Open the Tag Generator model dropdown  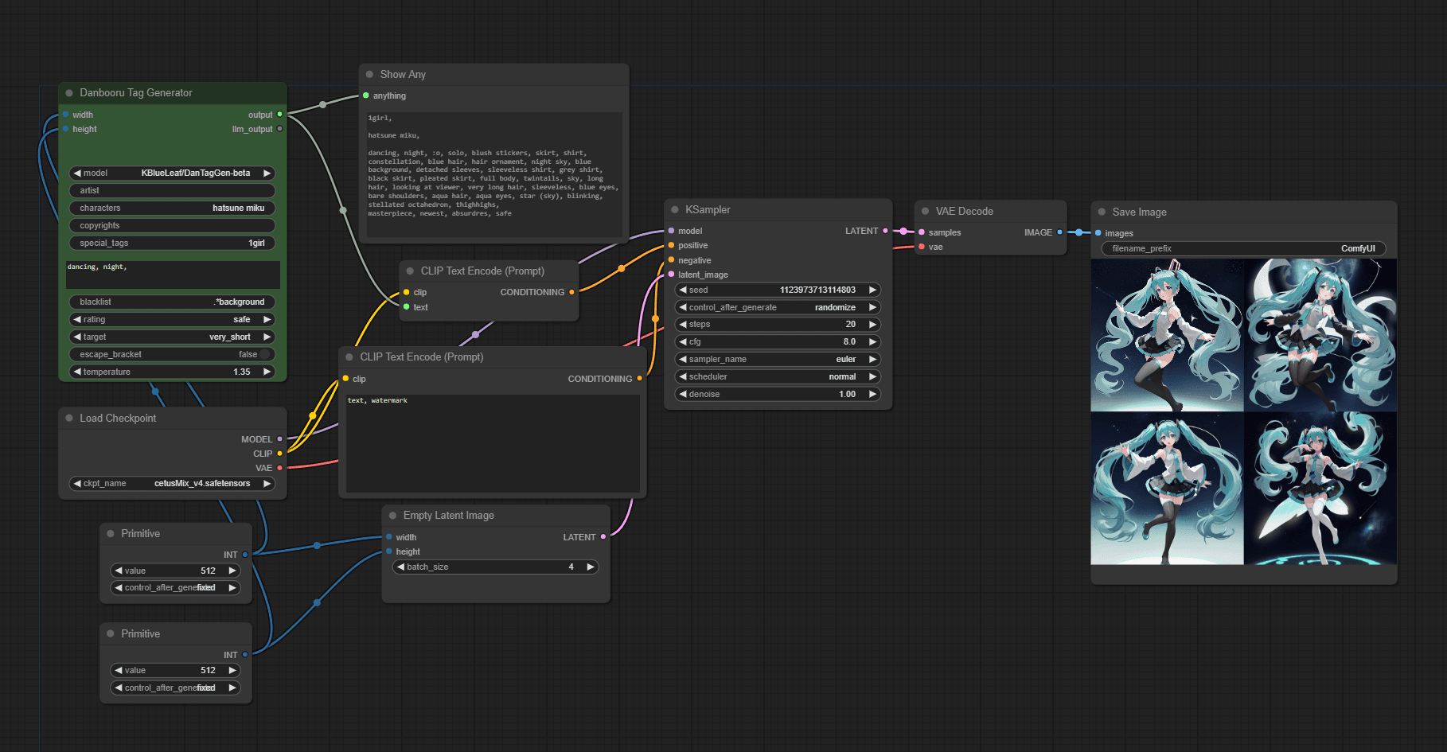(172, 173)
